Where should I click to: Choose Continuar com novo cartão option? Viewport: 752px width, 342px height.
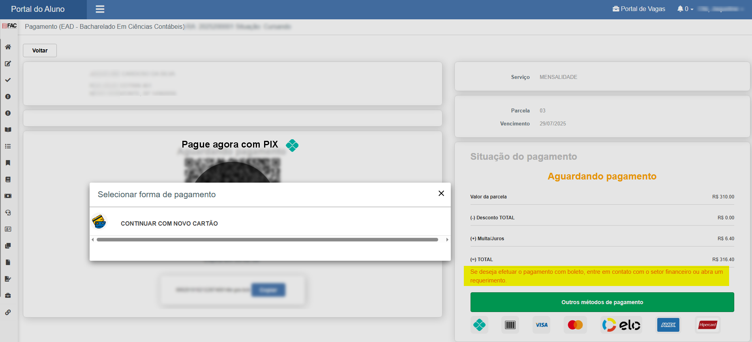(270, 223)
